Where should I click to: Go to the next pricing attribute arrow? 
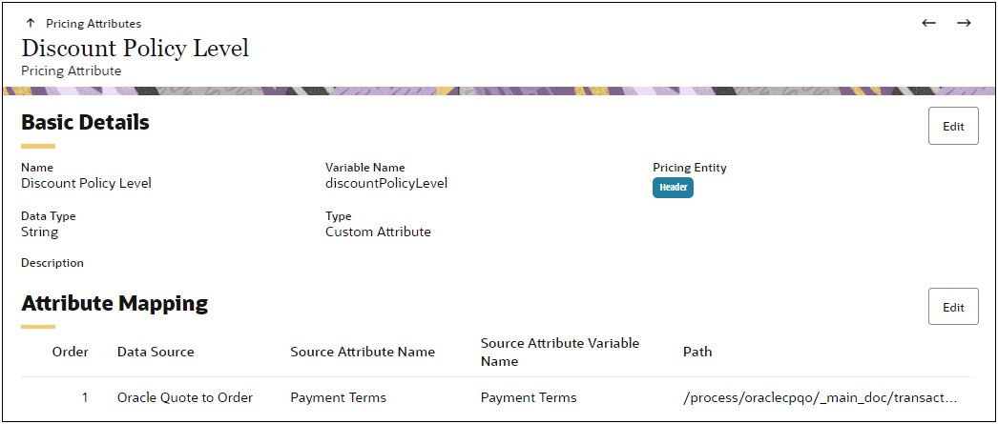(964, 23)
